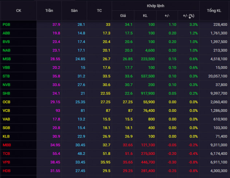230x178 pixels.
Task: Select the VBB stock symbol
Action: pos(6,67)
